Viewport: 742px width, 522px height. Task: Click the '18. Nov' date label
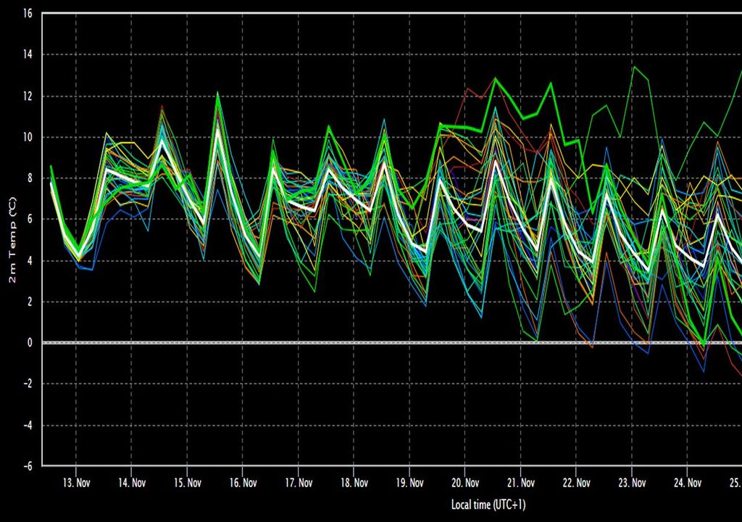(x=354, y=483)
